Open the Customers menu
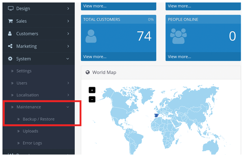The width and height of the screenshot is (244, 157). tap(39, 34)
